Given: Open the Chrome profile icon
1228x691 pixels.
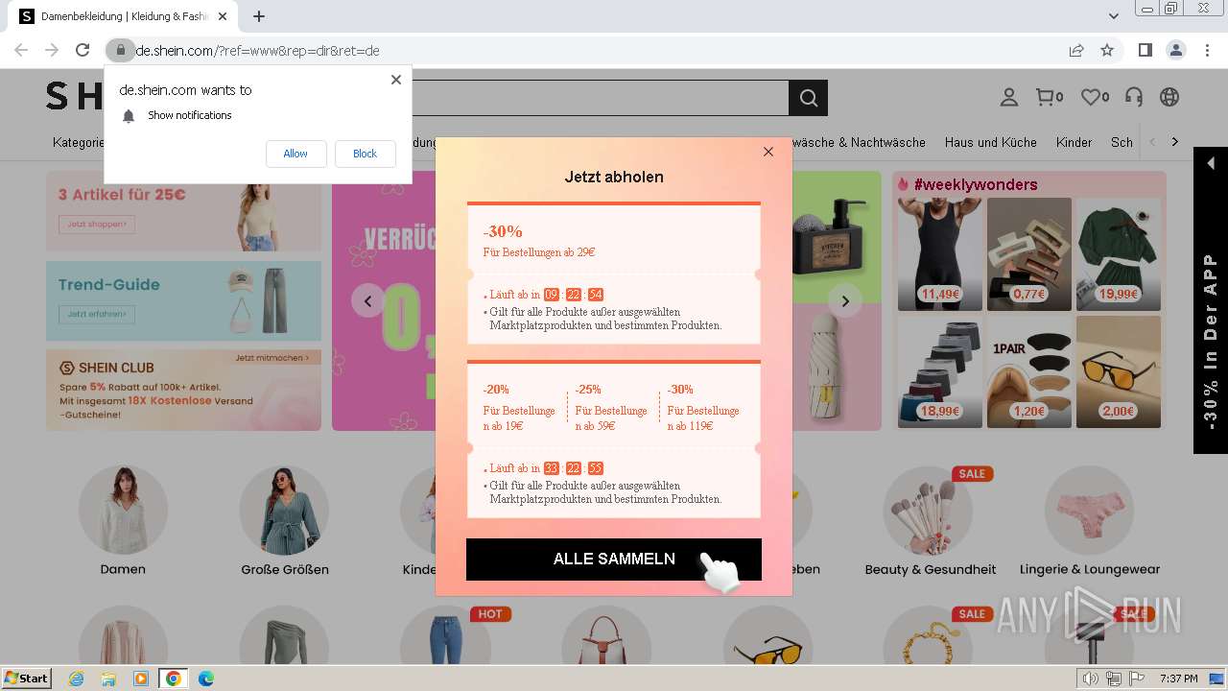Looking at the screenshot, I should pos(1175,51).
